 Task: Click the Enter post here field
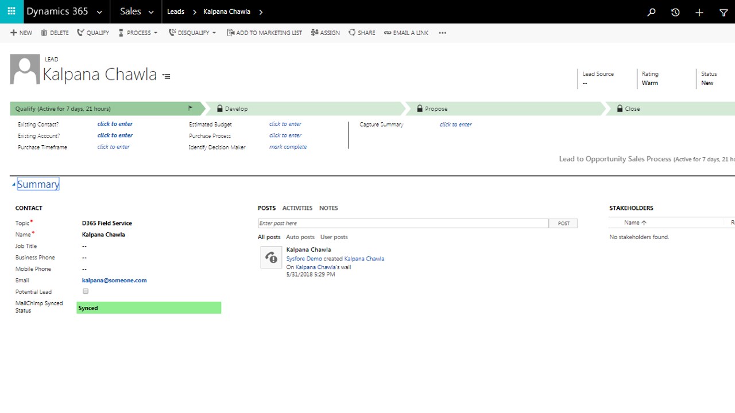click(403, 223)
